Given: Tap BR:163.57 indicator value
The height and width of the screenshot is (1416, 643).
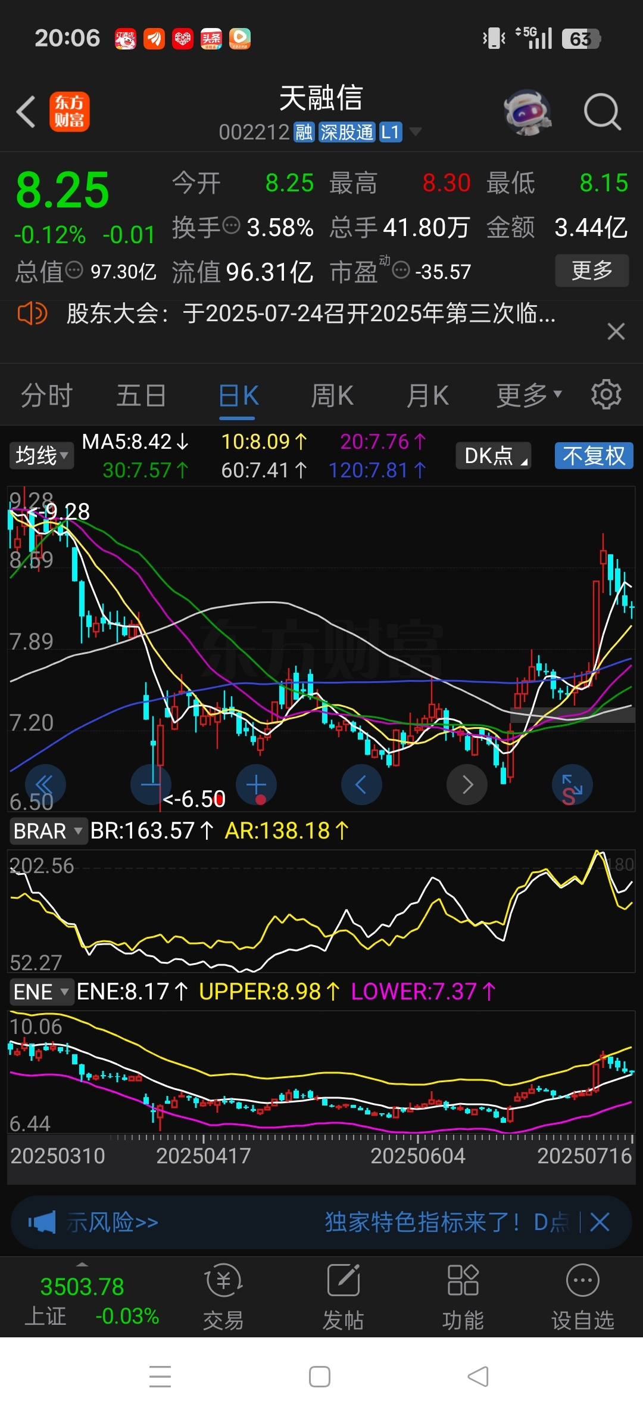Looking at the screenshot, I should 152,831.
